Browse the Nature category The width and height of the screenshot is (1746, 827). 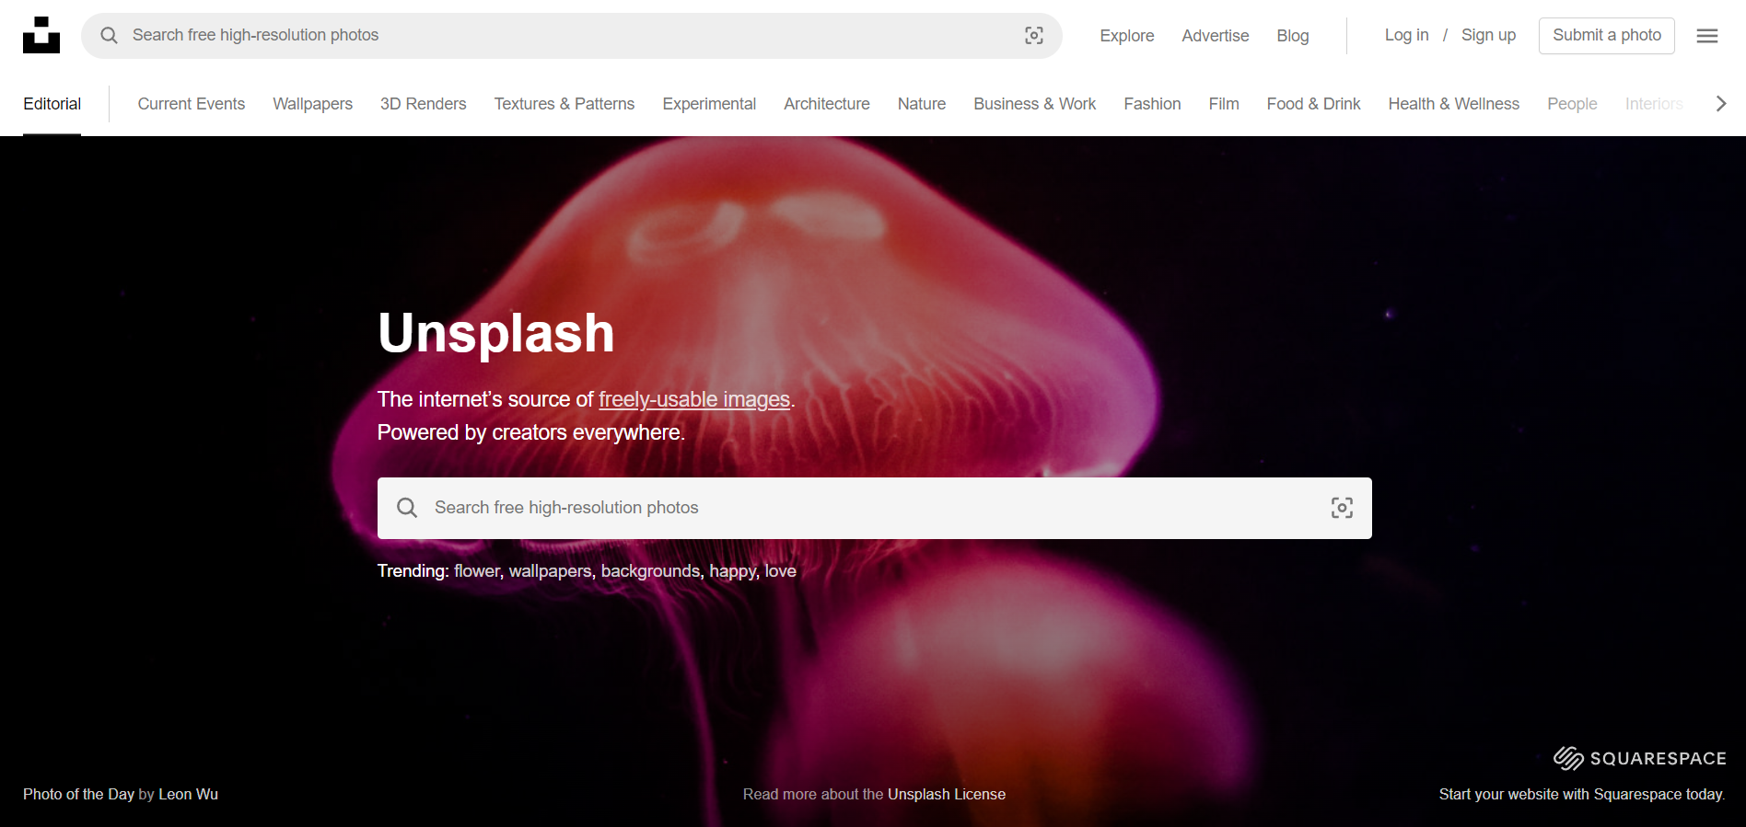point(922,104)
